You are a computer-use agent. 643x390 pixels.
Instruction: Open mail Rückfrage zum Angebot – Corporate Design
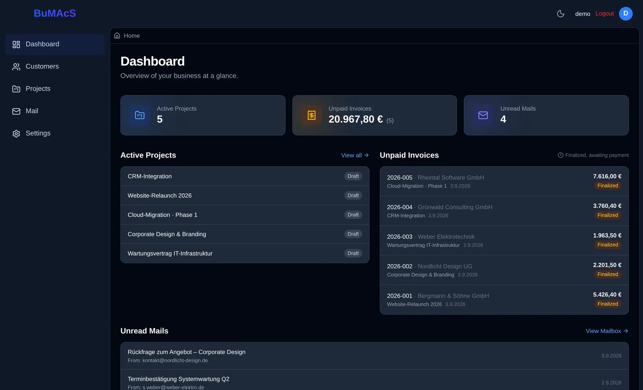(x=374, y=356)
